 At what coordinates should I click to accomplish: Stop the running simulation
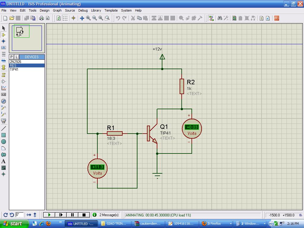[x=84, y=215]
